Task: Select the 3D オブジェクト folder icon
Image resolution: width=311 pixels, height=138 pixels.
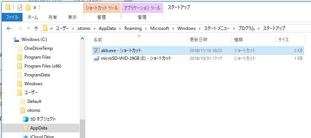Action: 25,119
